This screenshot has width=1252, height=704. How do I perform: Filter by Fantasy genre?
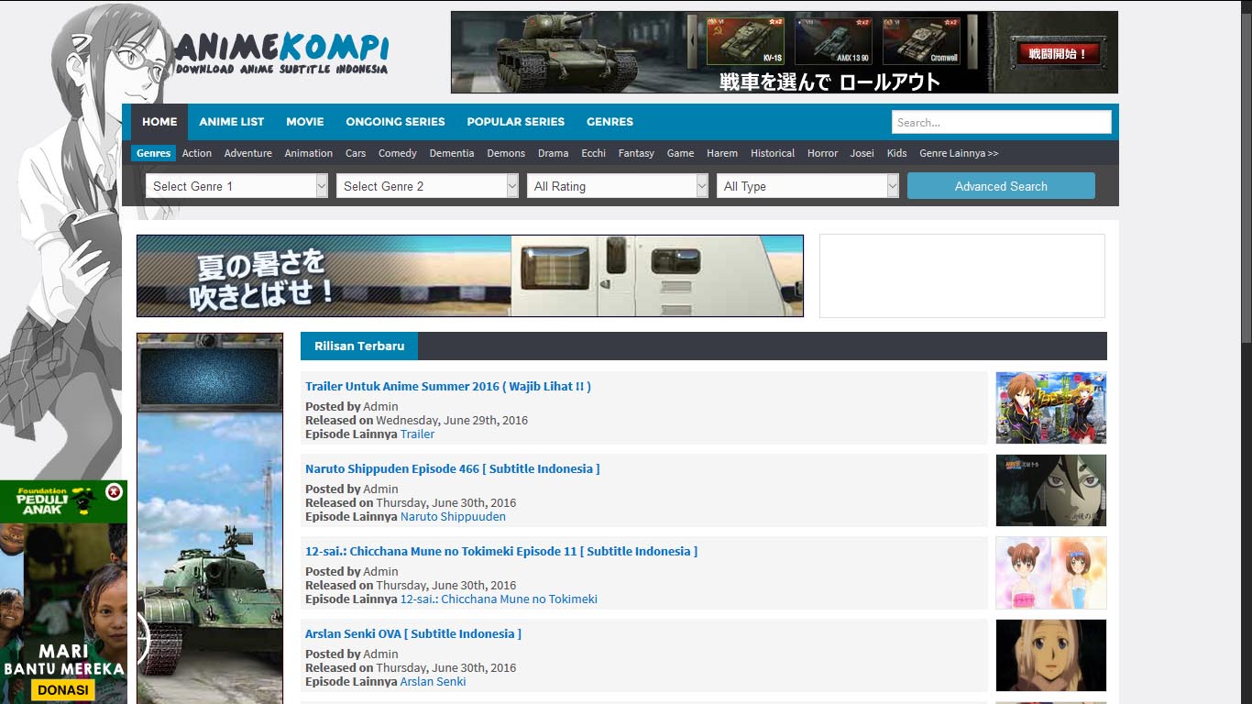tap(636, 153)
